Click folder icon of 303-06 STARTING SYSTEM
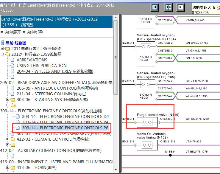Image resolution: width=220 pixels, height=174 pixels. (x=13, y=100)
